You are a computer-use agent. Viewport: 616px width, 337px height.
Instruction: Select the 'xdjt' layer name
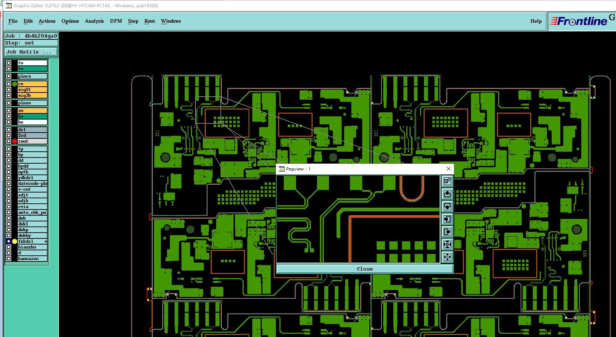click(x=33, y=195)
